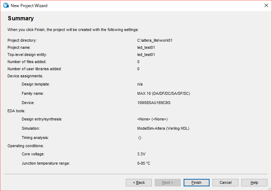Image resolution: width=272 pixels, height=191 pixels.
Task: Click the New Project Wizard title text
Action: (29, 6)
